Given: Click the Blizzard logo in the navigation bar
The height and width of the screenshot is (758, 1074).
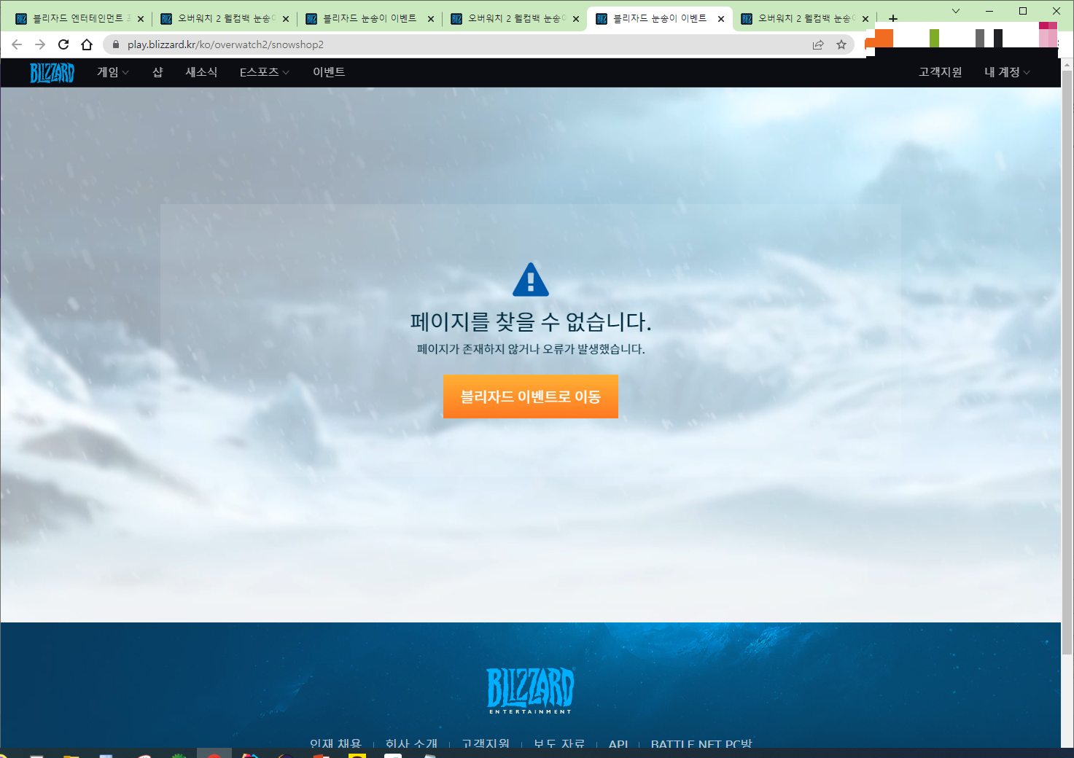Looking at the screenshot, I should 52,72.
